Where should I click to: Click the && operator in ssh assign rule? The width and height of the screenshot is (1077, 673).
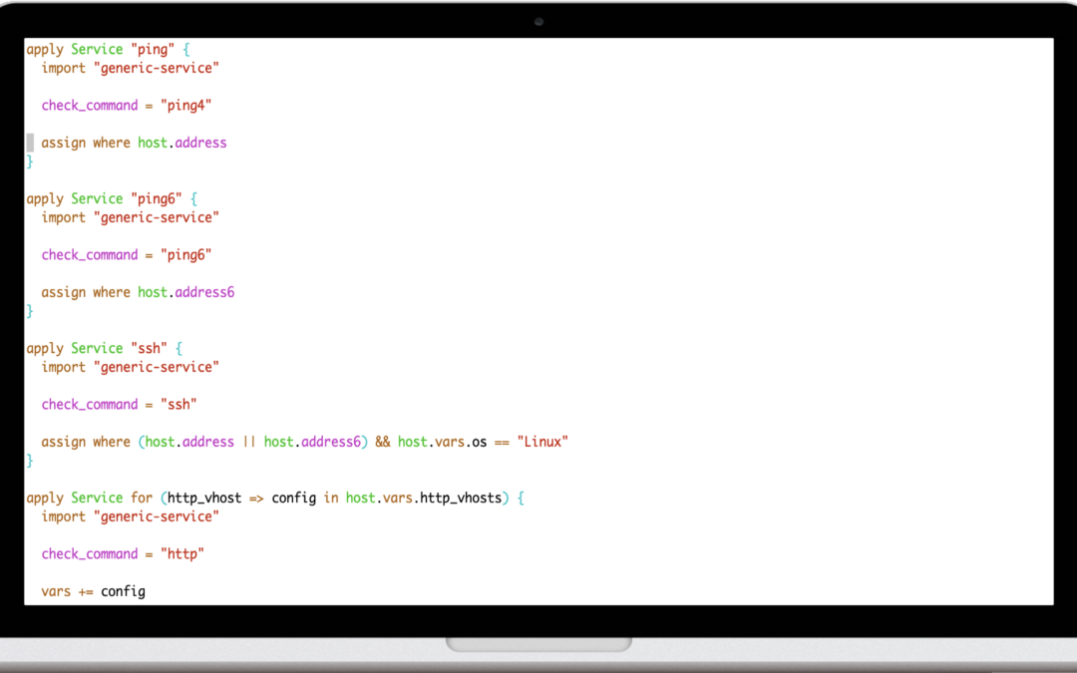383,442
